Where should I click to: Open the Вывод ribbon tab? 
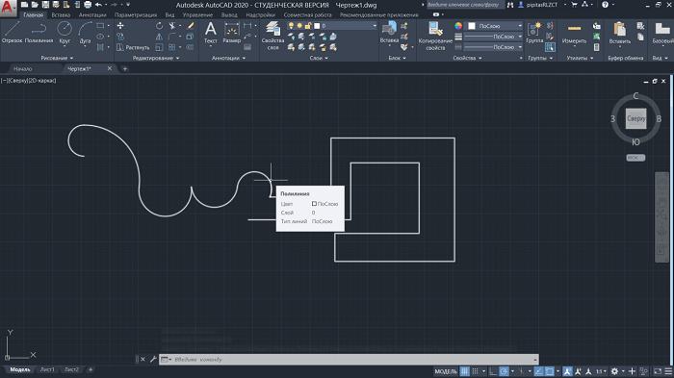229,14
